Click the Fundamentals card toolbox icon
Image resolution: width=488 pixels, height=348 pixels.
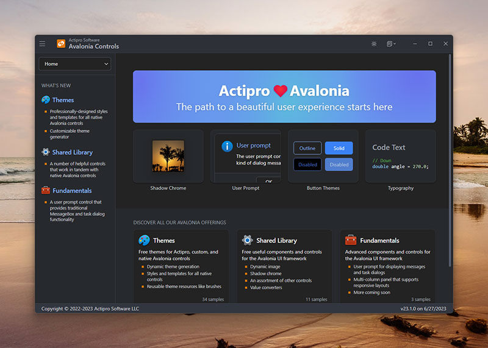[x=351, y=240]
